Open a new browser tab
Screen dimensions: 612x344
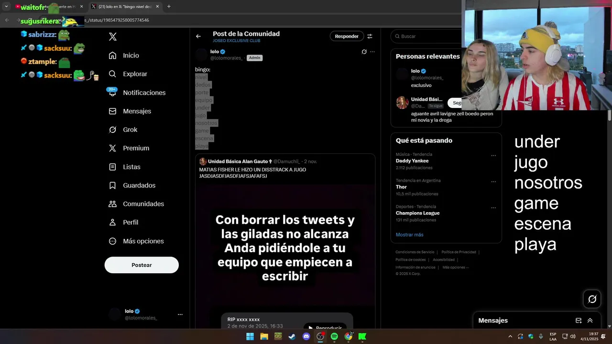169,7
